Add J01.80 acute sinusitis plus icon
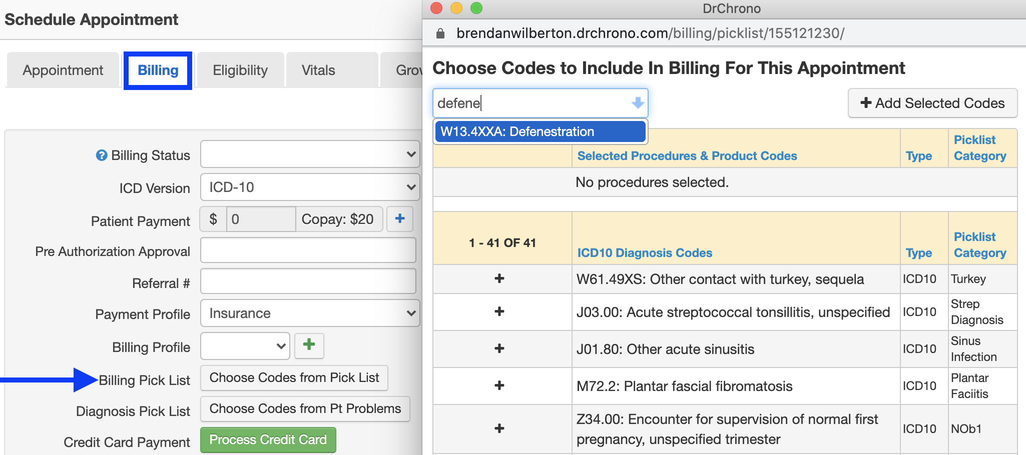 point(499,348)
